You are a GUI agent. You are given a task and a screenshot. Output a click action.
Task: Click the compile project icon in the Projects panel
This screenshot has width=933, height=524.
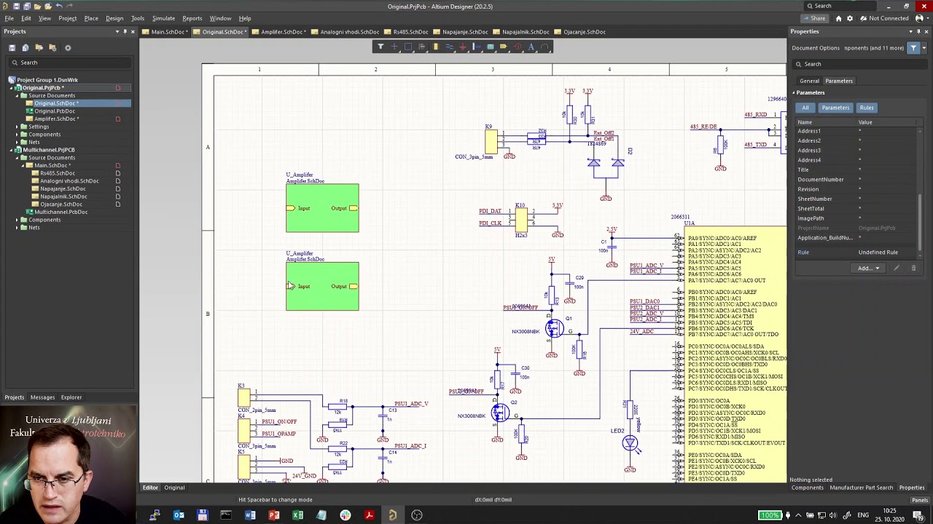[26, 47]
